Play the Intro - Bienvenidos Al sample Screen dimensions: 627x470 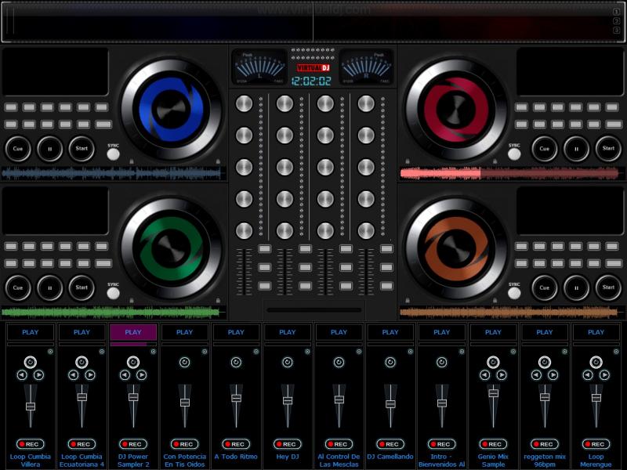pos(442,332)
